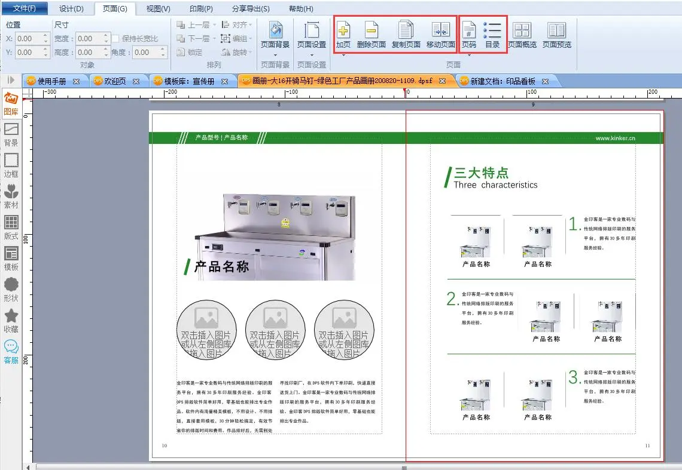Open the 文件(F) menu button
This screenshot has height=470, width=682.
[24, 9]
